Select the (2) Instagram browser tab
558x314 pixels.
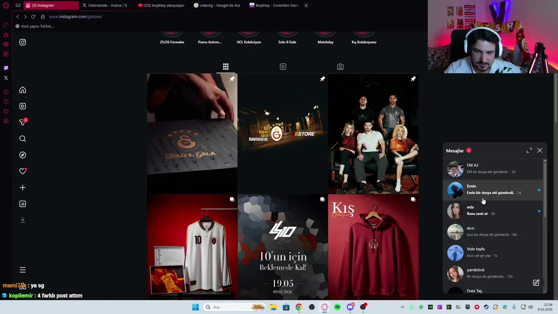tap(51, 6)
